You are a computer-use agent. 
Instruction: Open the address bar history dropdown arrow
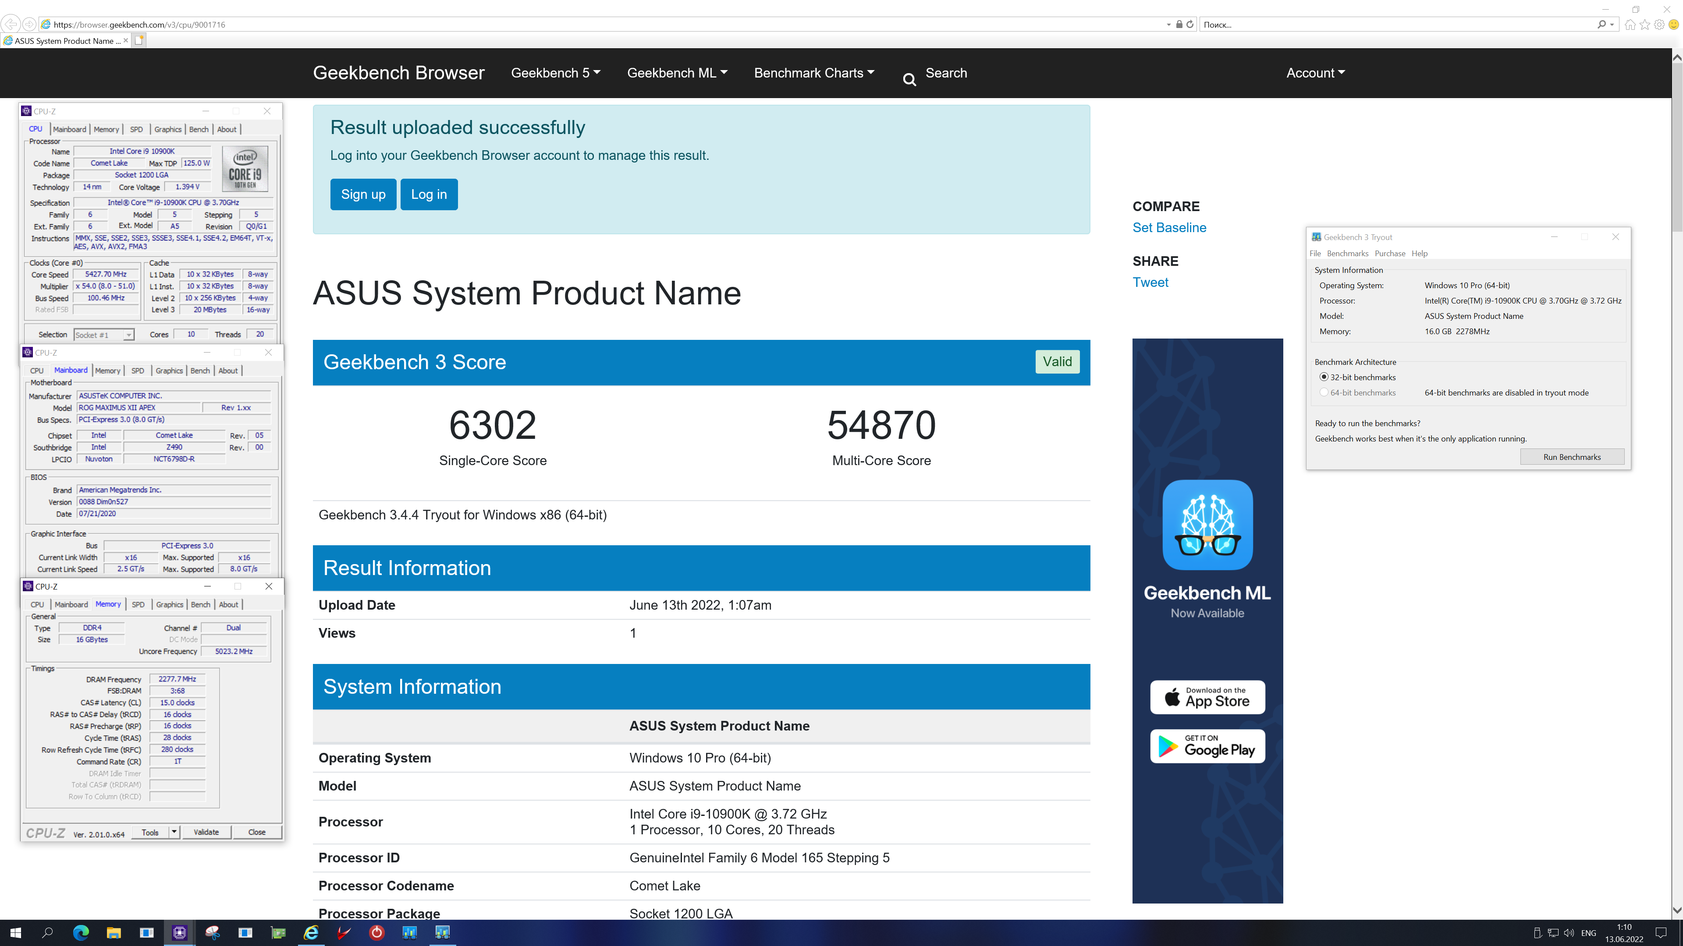point(1168,25)
